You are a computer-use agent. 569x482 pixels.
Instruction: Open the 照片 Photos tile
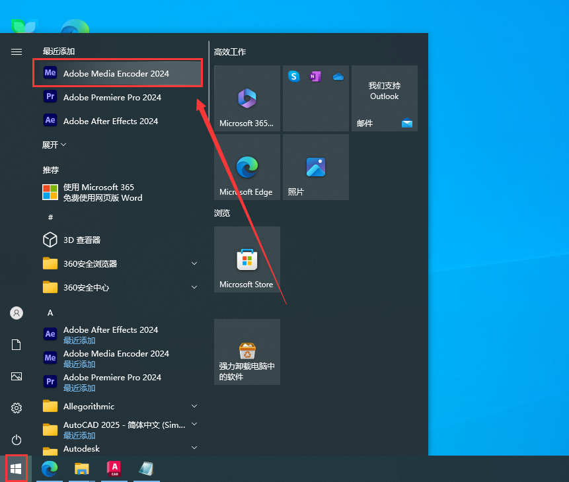(x=316, y=167)
